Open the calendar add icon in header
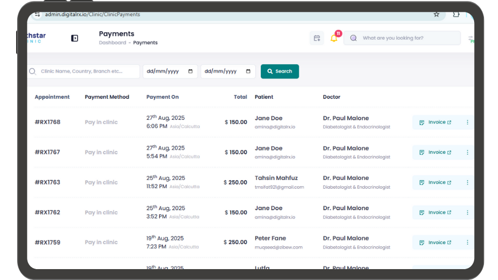498x280 pixels. click(317, 38)
